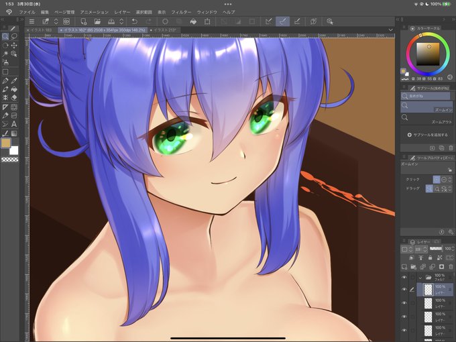Image resolution: width=456 pixels, height=342 pixels.
Task: Click the transparent color checker swatch
Action: click(x=9, y=160)
